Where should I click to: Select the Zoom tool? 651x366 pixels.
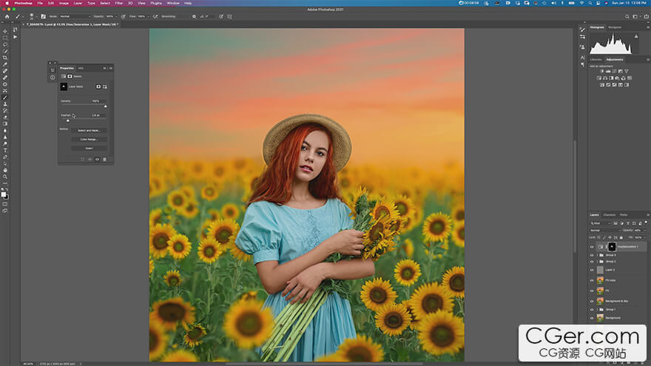pyautogui.click(x=5, y=177)
